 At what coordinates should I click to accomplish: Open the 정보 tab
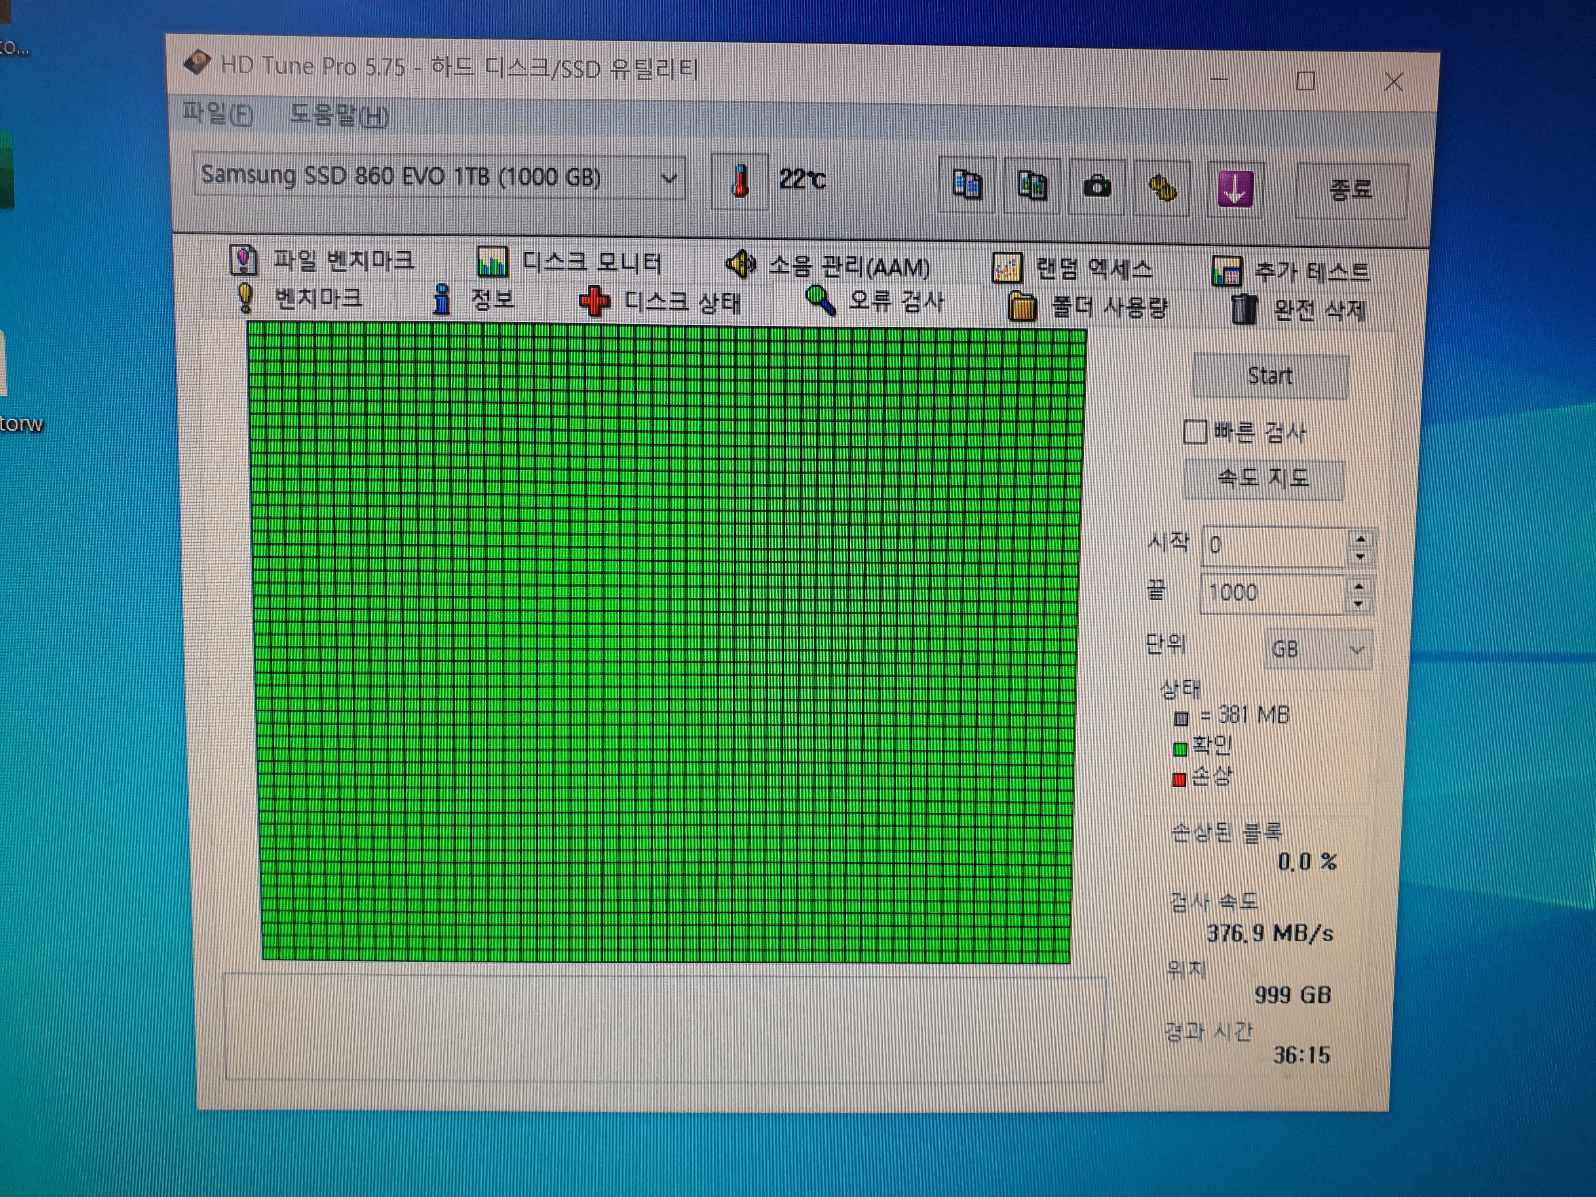click(x=473, y=299)
